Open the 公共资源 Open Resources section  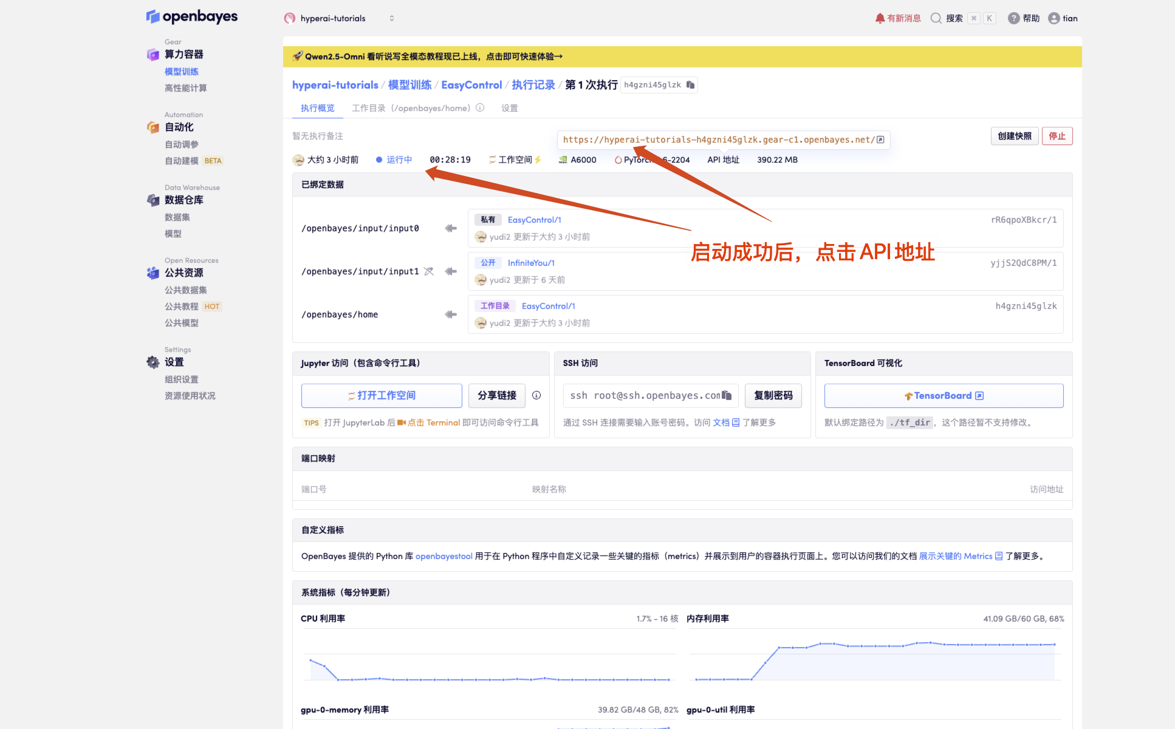coord(183,273)
